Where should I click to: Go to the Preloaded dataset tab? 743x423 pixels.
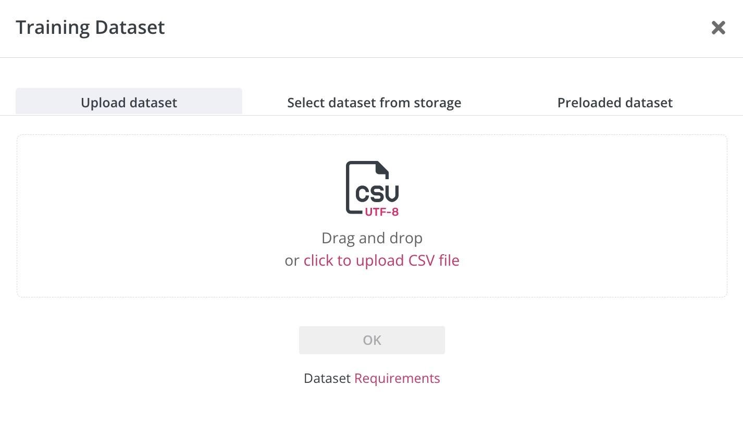(x=615, y=102)
